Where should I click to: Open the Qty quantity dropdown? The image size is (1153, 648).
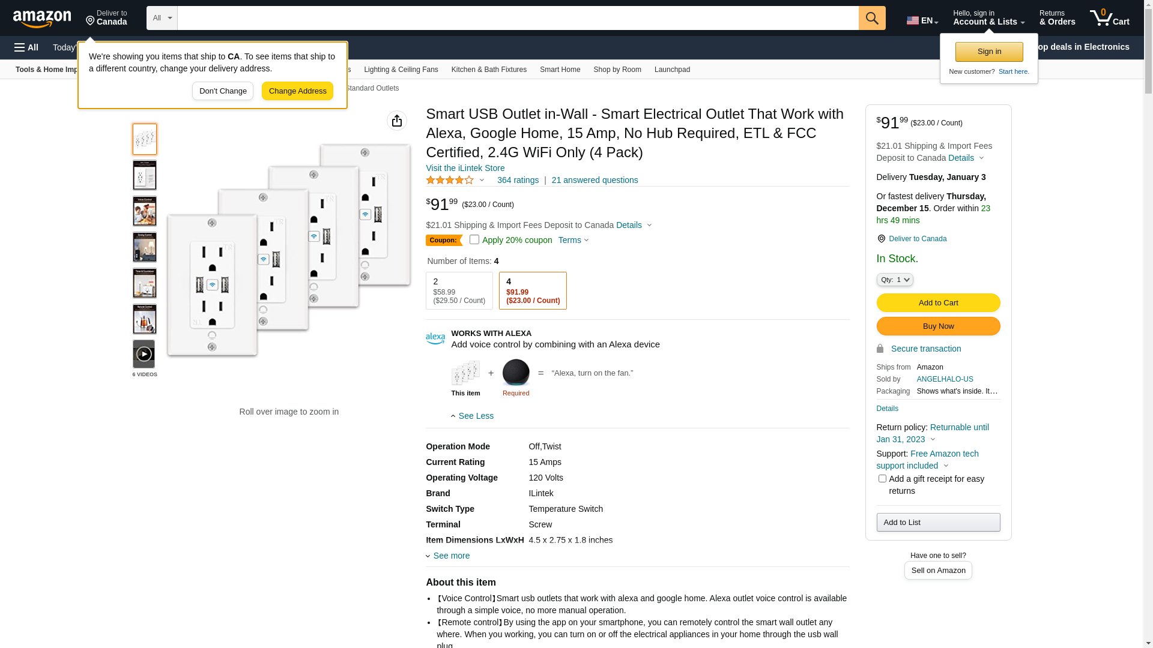click(894, 280)
